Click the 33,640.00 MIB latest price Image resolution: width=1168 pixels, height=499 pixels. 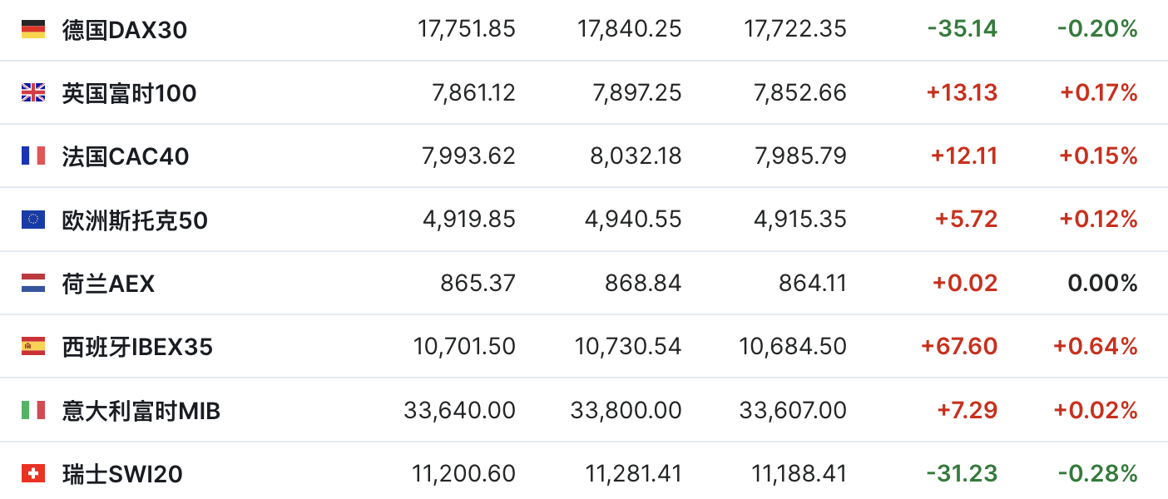click(x=459, y=410)
